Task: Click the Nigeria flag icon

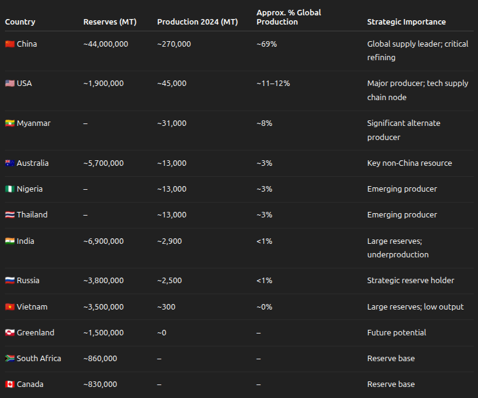Action: [10, 189]
